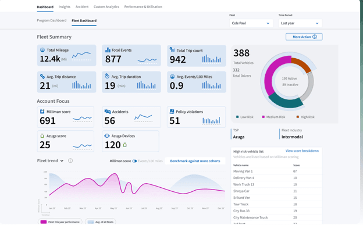This screenshot has height=225, width=363.
Task: Click the Score column header
Action: [x=296, y=165]
